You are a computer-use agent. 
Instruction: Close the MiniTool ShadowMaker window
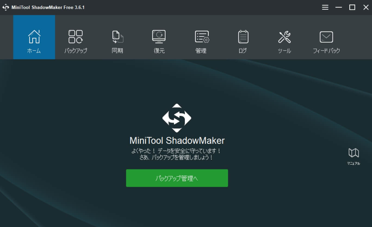click(x=366, y=7)
